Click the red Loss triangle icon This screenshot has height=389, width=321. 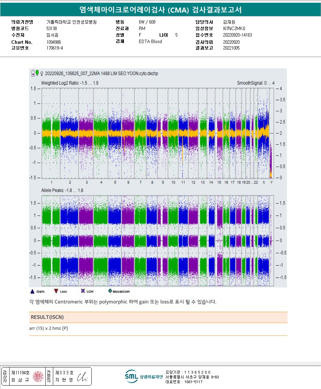tap(56, 291)
